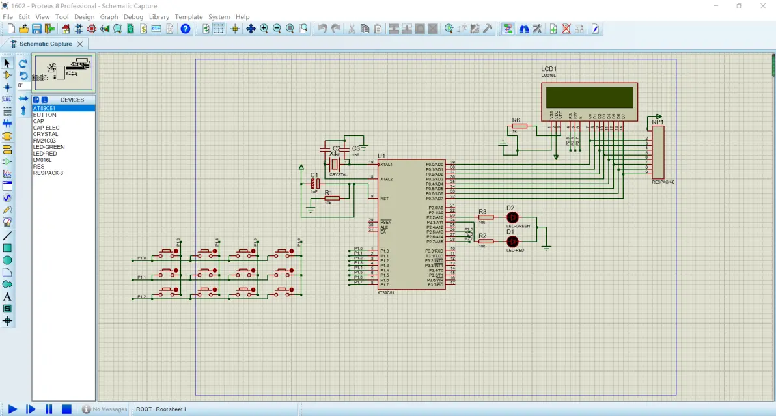Click the blue Help question mark icon
The image size is (776, 416).
pos(186,29)
